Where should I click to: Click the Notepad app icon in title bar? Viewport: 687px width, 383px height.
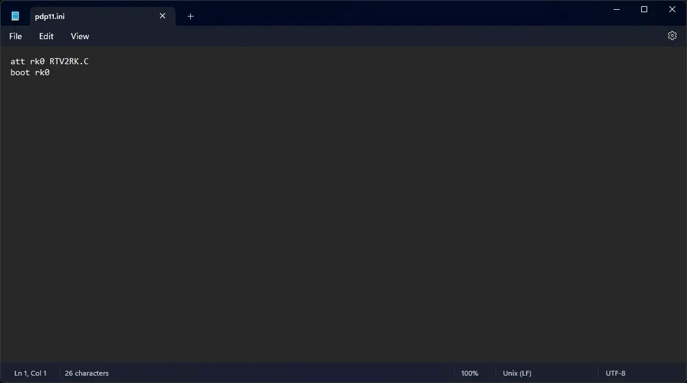coord(15,17)
